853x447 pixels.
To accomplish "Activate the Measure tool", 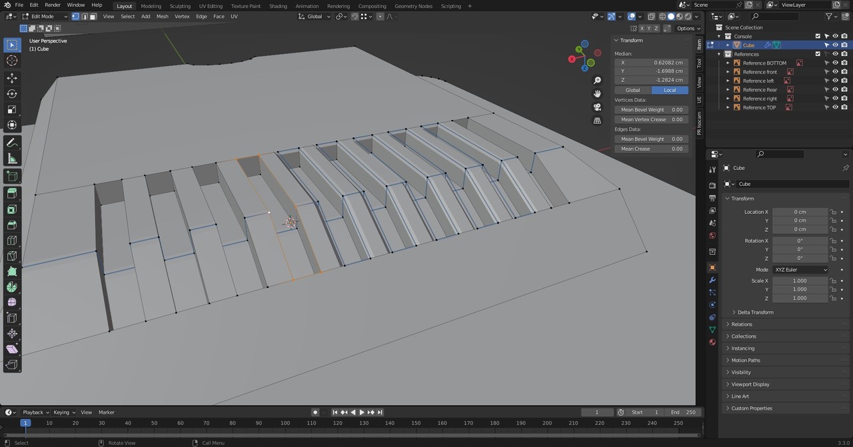I will 11,158.
